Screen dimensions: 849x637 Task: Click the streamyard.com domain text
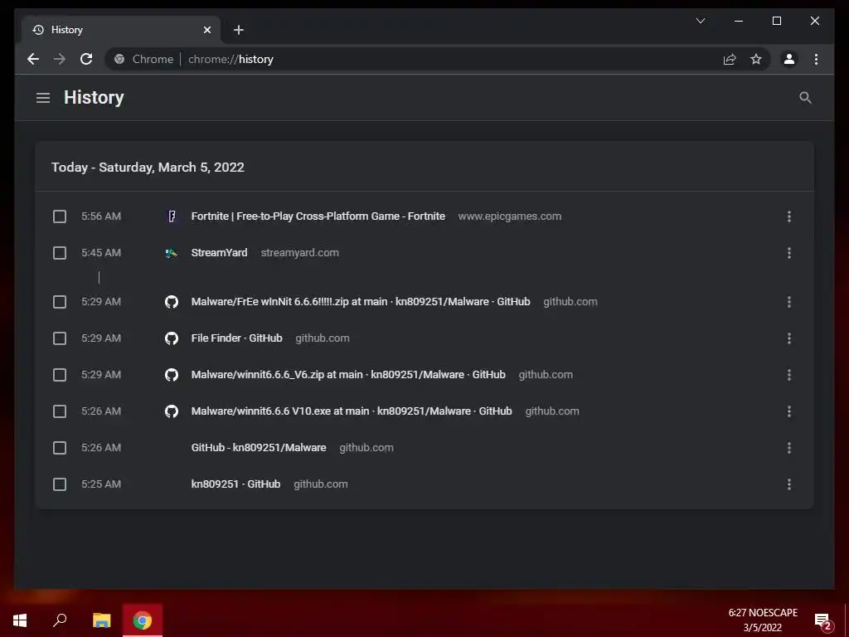(x=299, y=252)
